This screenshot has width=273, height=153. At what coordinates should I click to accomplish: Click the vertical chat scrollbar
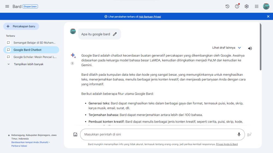pyautogui.click(x=260, y=47)
